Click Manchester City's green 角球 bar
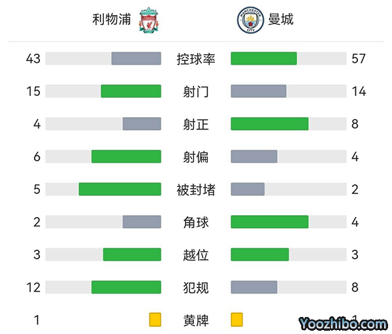Screen dimensions: 392x334 270,222
